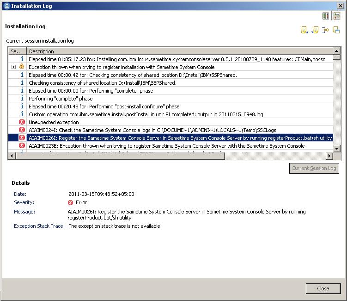Click the warning icon on the Exception thrown row
The height and width of the screenshot is (301, 347).
point(22,66)
